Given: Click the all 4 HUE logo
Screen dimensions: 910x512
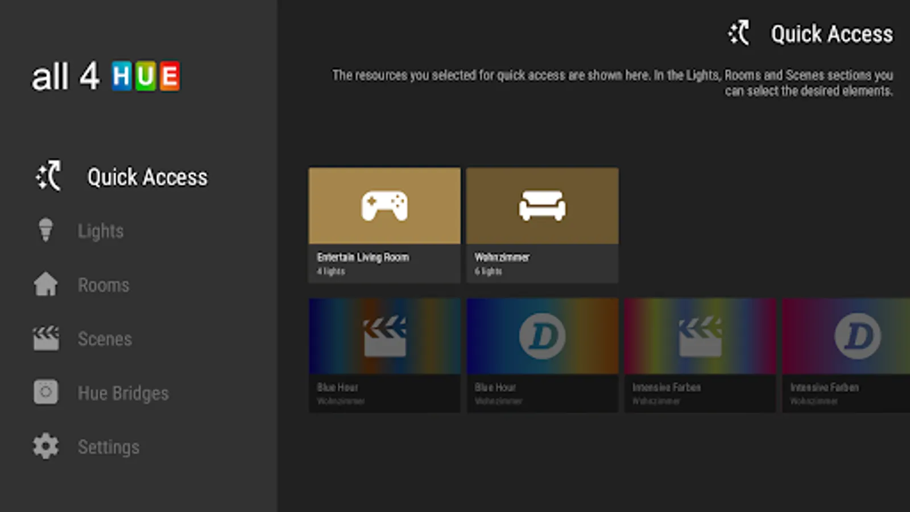Looking at the screenshot, I should [106, 76].
